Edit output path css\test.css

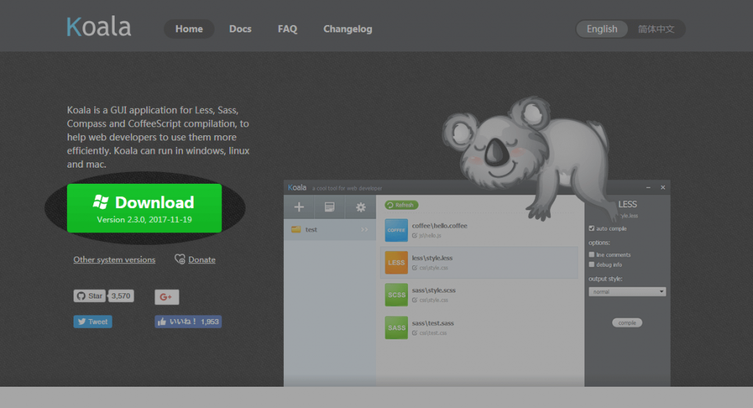429,333
